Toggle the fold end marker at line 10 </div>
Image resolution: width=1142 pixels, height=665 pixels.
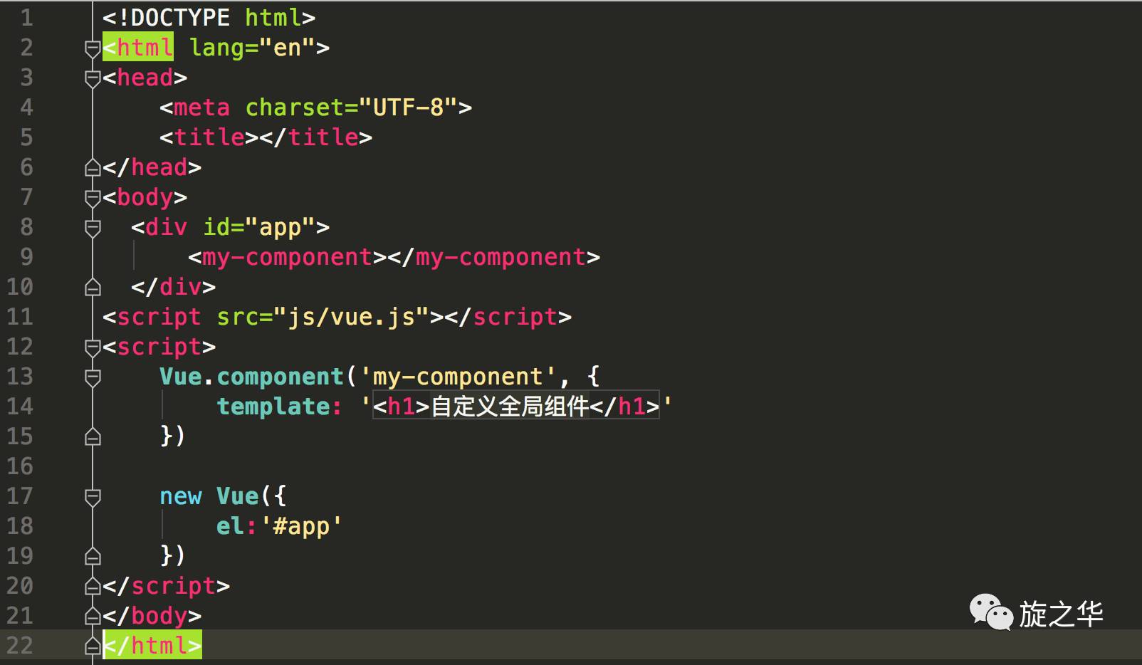93,288
